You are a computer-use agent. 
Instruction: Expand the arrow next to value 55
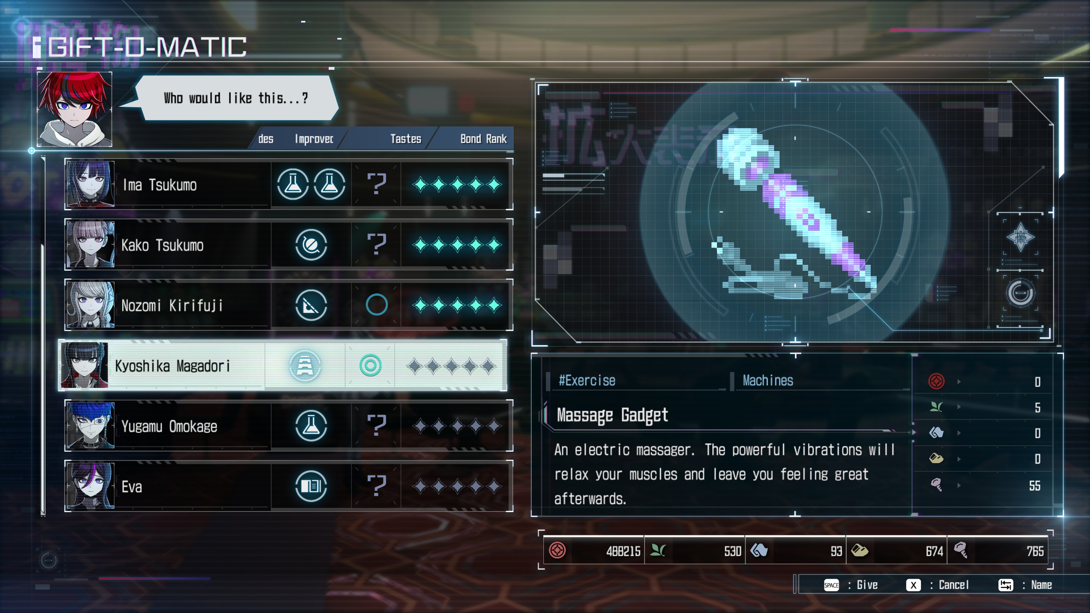pos(959,485)
